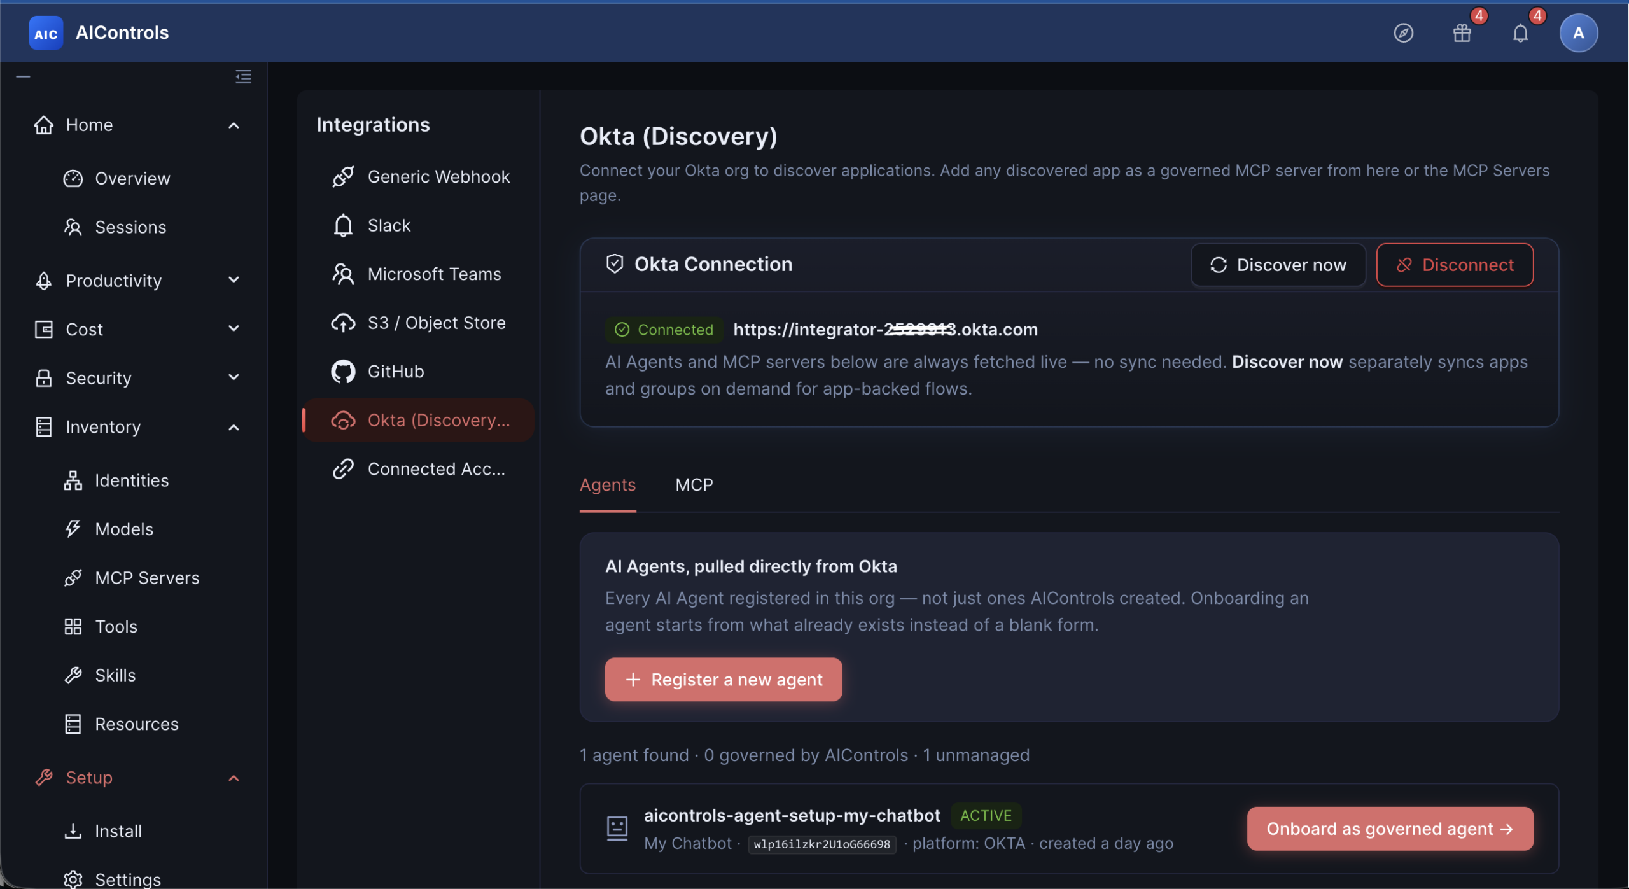The image size is (1629, 889).
Task: Click the MCP Servers plug icon
Action: (73, 578)
